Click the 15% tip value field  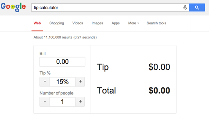click(x=62, y=82)
